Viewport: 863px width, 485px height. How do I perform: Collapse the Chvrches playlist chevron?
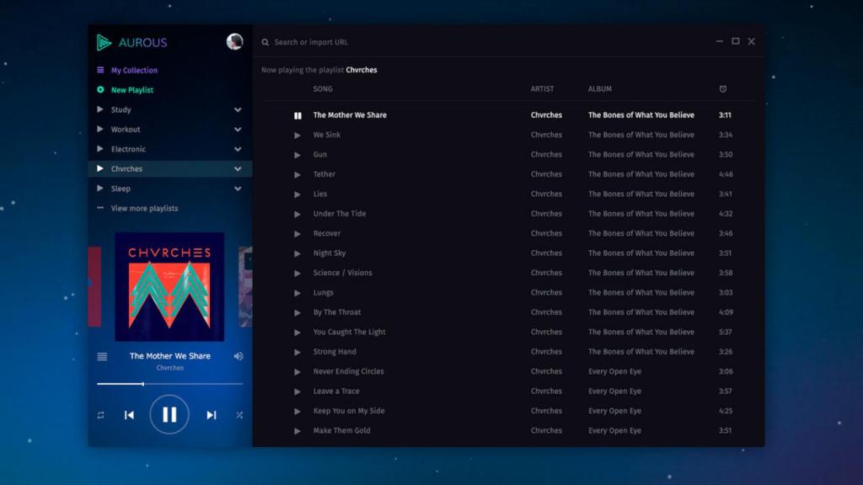[x=238, y=169]
